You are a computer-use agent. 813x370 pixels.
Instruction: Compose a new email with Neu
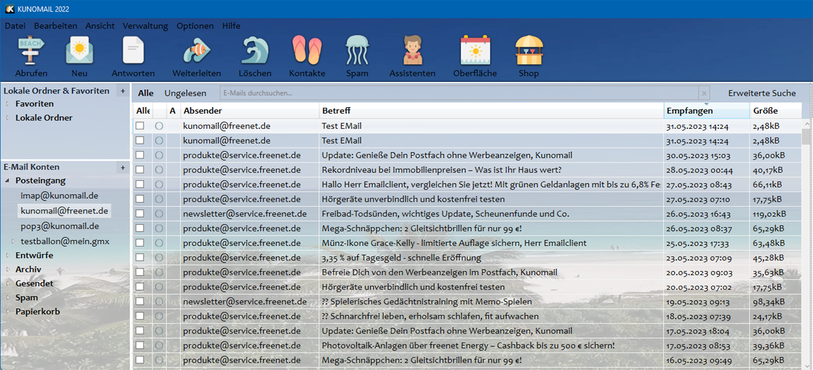79,52
